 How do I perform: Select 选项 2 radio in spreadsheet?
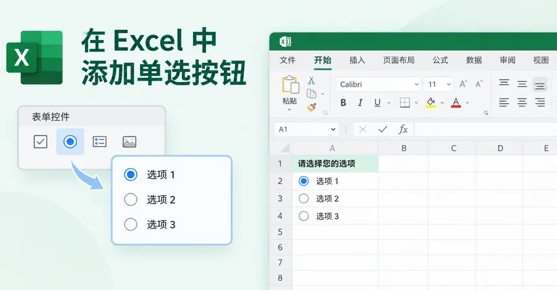(304, 199)
